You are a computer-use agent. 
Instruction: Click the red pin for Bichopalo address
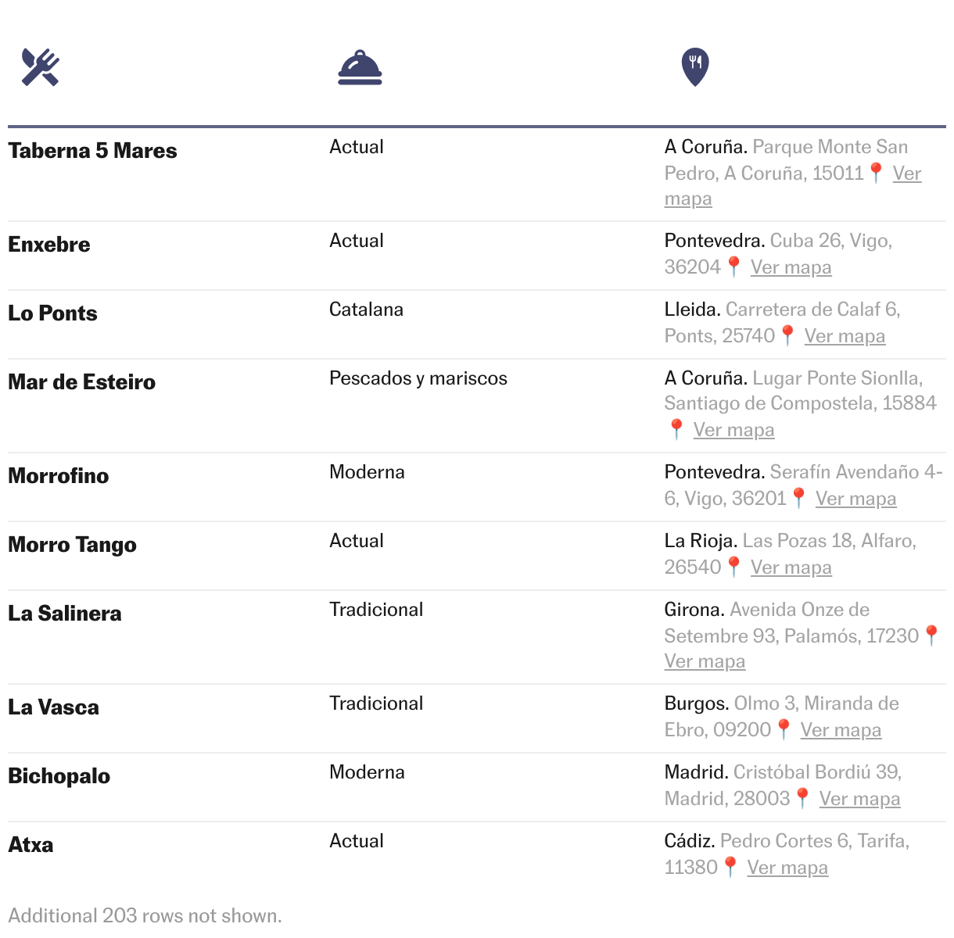click(x=802, y=798)
